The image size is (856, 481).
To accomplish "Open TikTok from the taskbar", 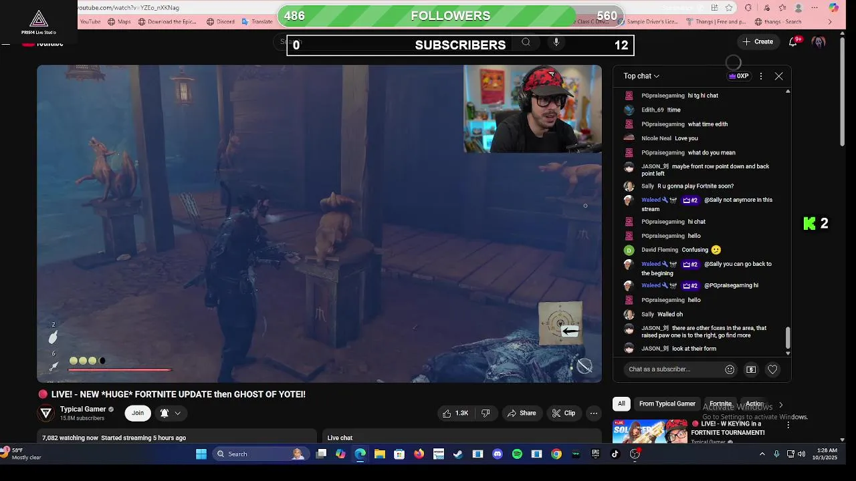I will click(x=615, y=454).
